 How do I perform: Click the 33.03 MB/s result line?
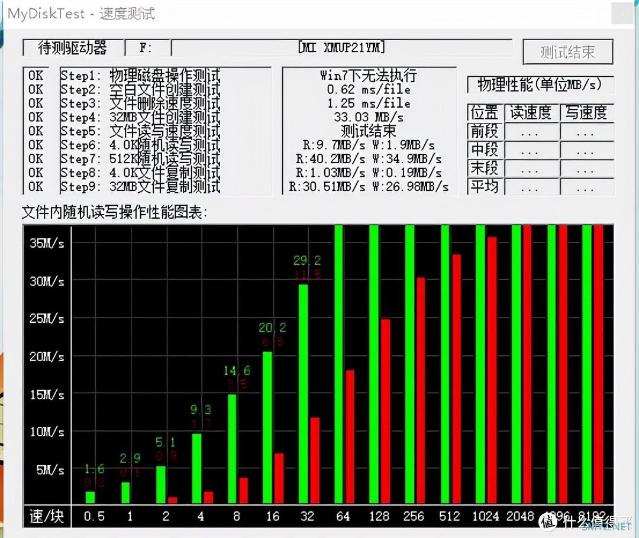point(369,117)
